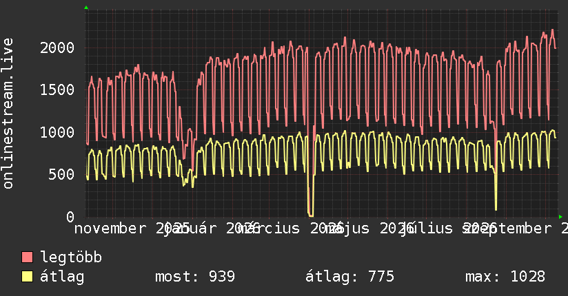Click the 'átlag: 775' statistic
The image size is (568, 296).
point(349,277)
